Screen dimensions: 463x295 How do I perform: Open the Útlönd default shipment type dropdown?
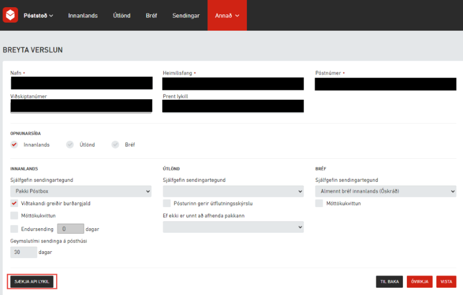[233, 192]
